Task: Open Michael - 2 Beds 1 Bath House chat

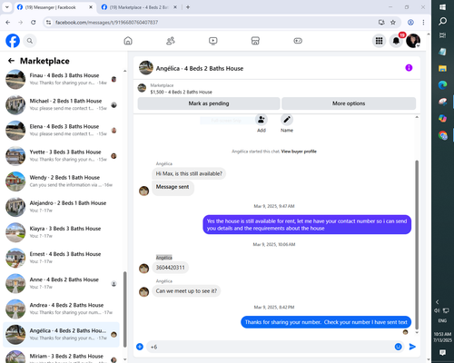Action: click(62, 104)
